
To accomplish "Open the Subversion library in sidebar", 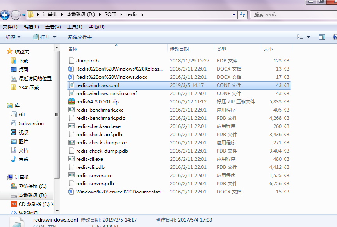I will (x=27, y=124).
